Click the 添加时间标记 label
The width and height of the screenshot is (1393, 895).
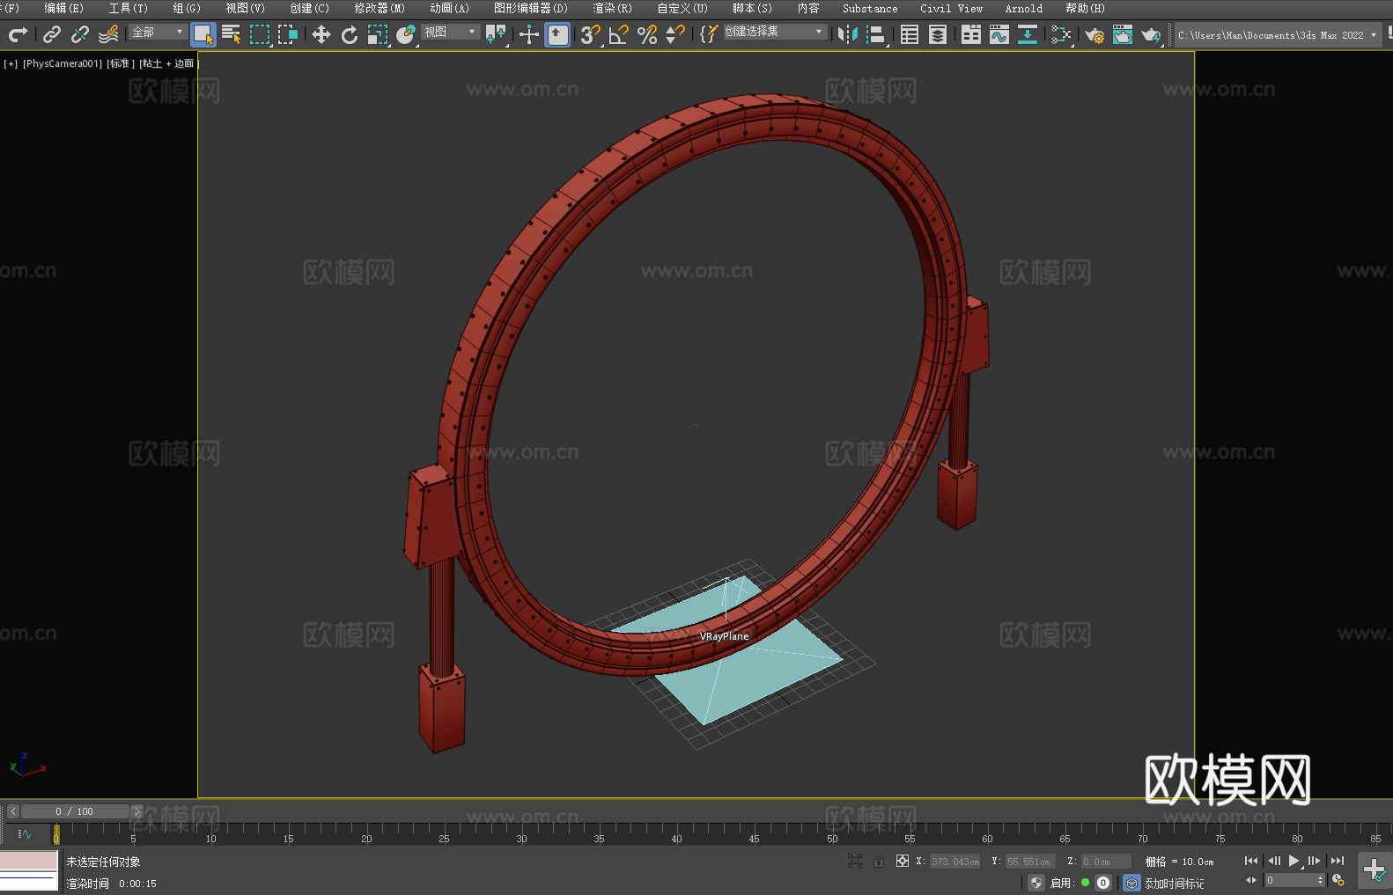coord(1175,883)
